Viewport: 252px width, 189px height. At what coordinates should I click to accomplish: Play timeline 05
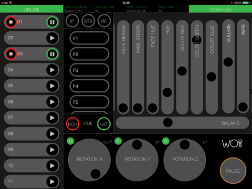click(x=52, y=86)
